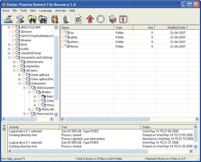Open the Help menu

72,11
